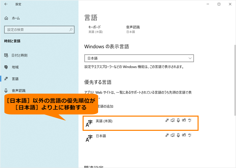Click spell-check abc icon on 英語 row
This screenshot has height=168, width=236.
click(189, 120)
